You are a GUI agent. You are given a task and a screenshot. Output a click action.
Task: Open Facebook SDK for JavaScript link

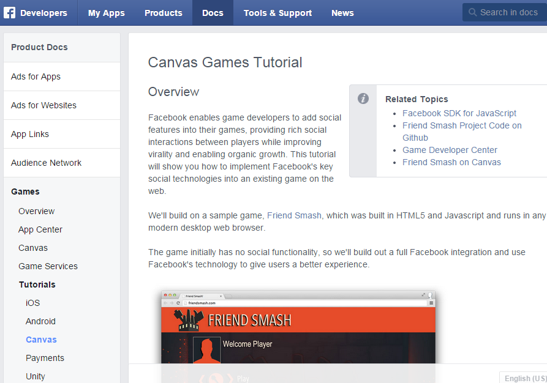pyautogui.click(x=459, y=113)
